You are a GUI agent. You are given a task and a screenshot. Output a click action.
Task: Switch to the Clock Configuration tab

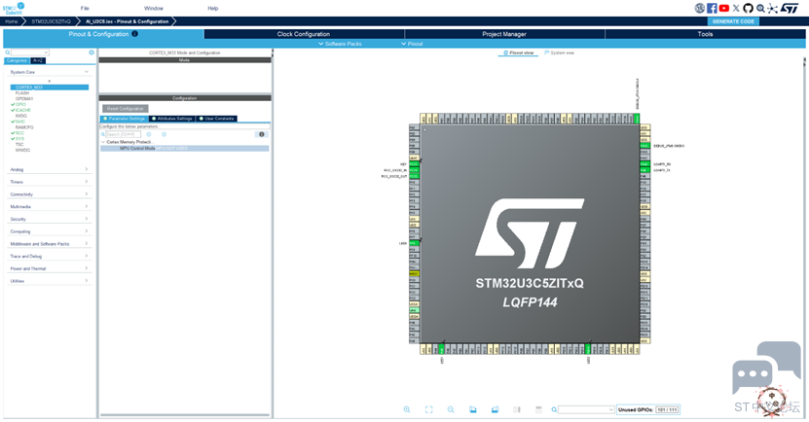(304, 34)
